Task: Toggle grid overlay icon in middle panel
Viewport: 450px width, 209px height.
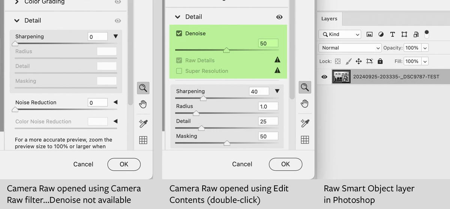Action: (305, 140)
